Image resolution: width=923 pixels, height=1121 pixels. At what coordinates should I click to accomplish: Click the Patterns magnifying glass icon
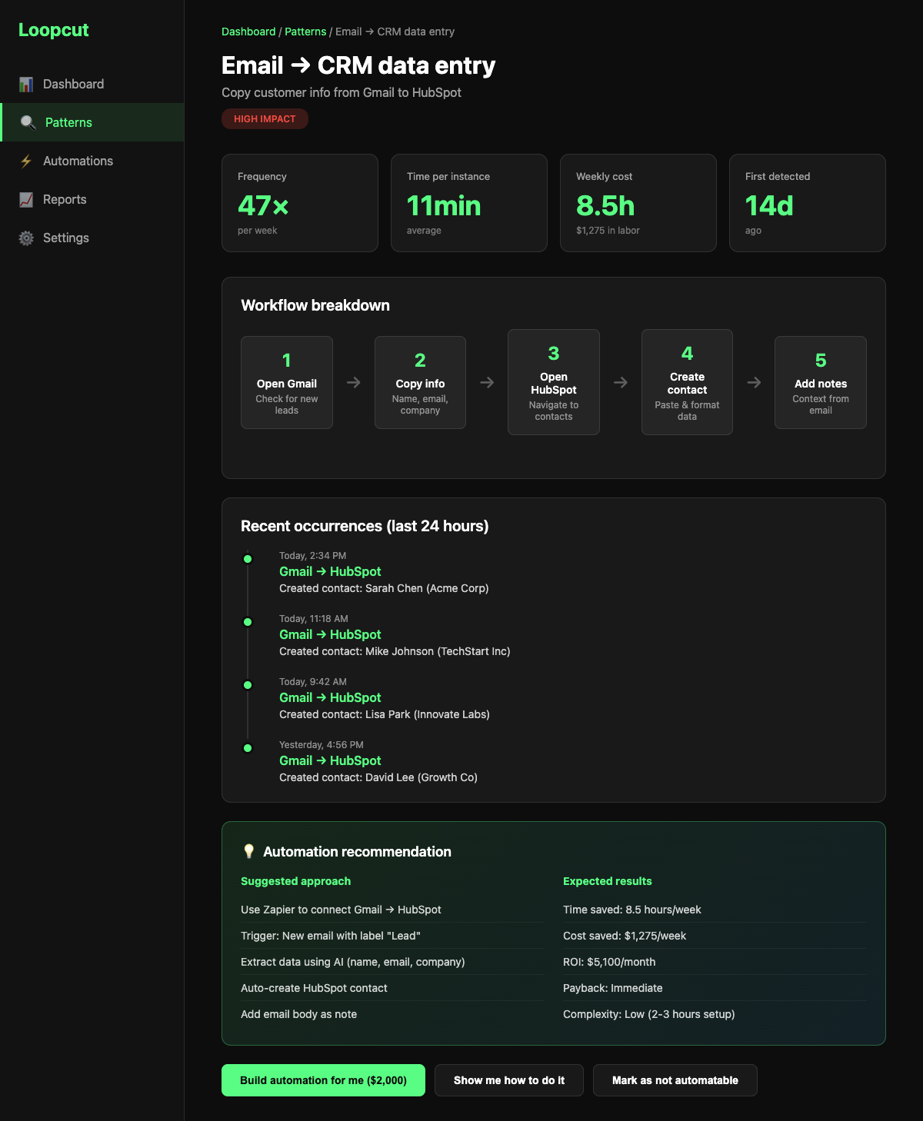pos(28,122)
